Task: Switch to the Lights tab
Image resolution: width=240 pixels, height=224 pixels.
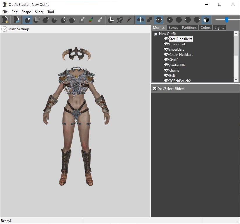Action: [x=219, y=28]
